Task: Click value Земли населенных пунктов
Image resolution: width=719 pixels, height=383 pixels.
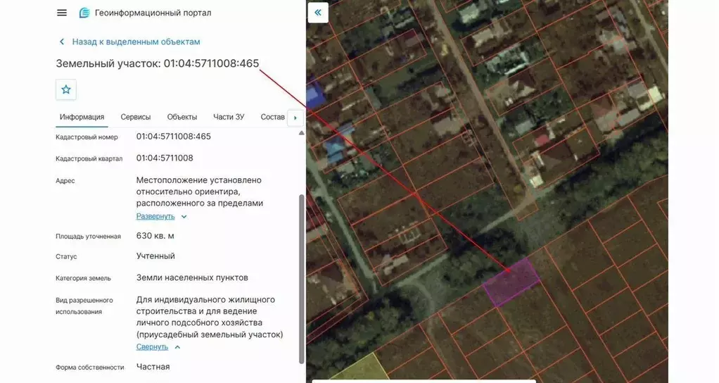Action: (x=192, y=277)
